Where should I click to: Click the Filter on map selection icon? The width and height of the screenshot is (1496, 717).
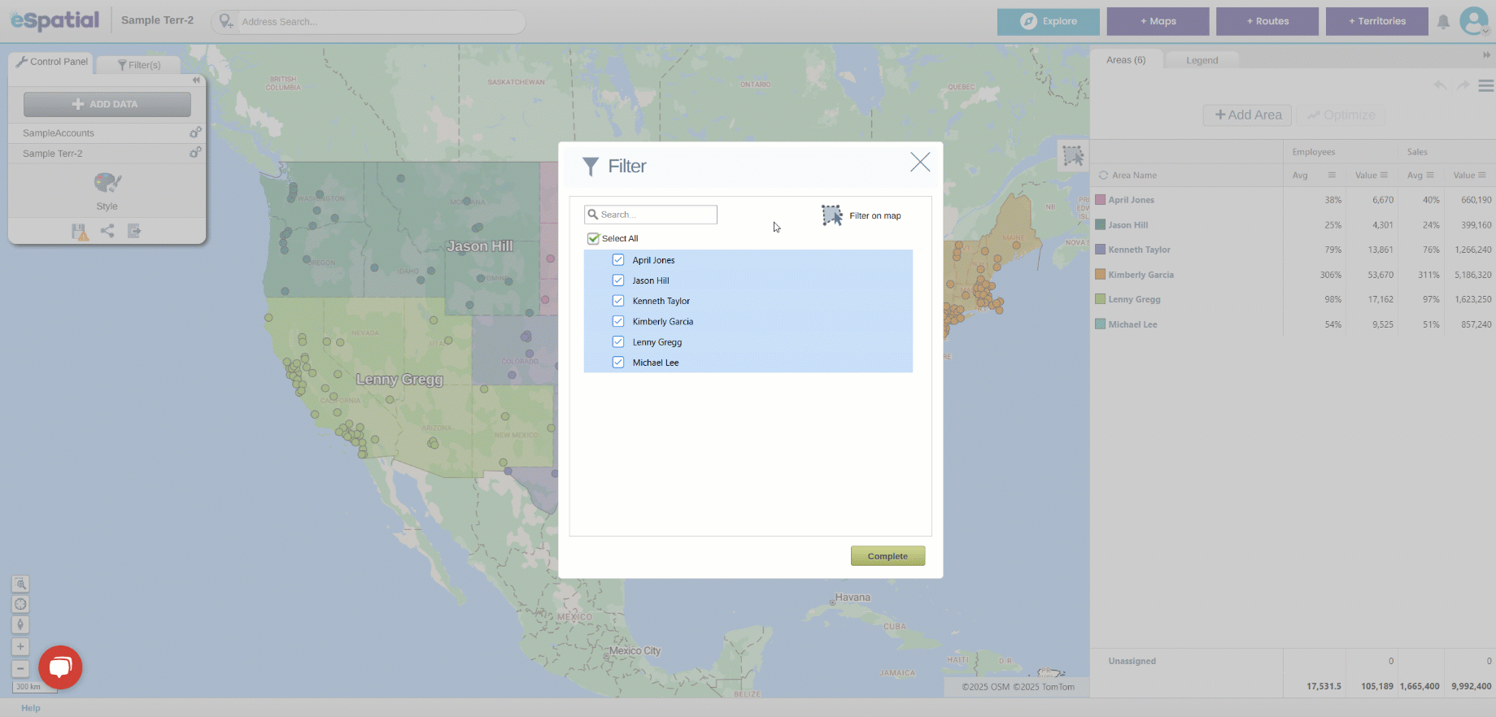pyautogui.click(x=831, y=215)
